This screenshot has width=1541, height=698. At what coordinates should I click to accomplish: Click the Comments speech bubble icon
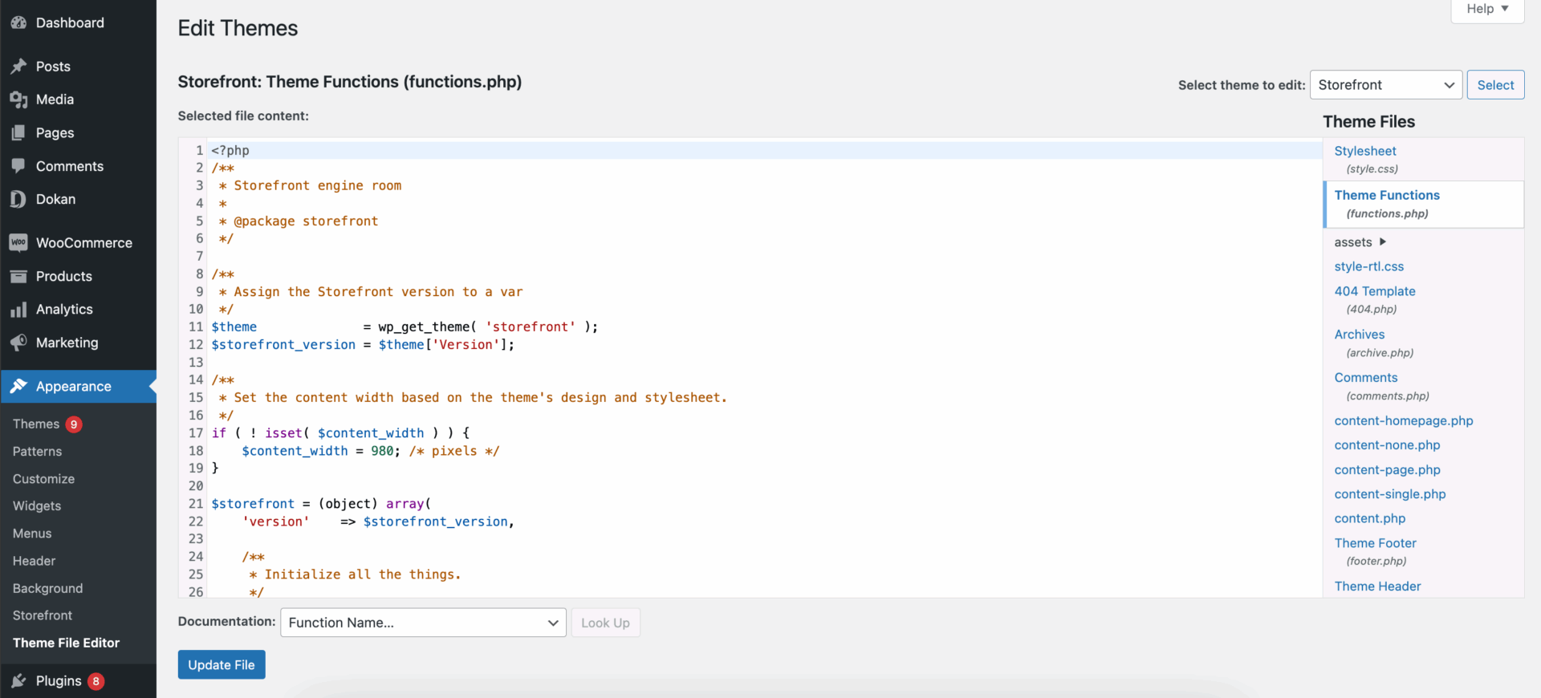[18, 166]
